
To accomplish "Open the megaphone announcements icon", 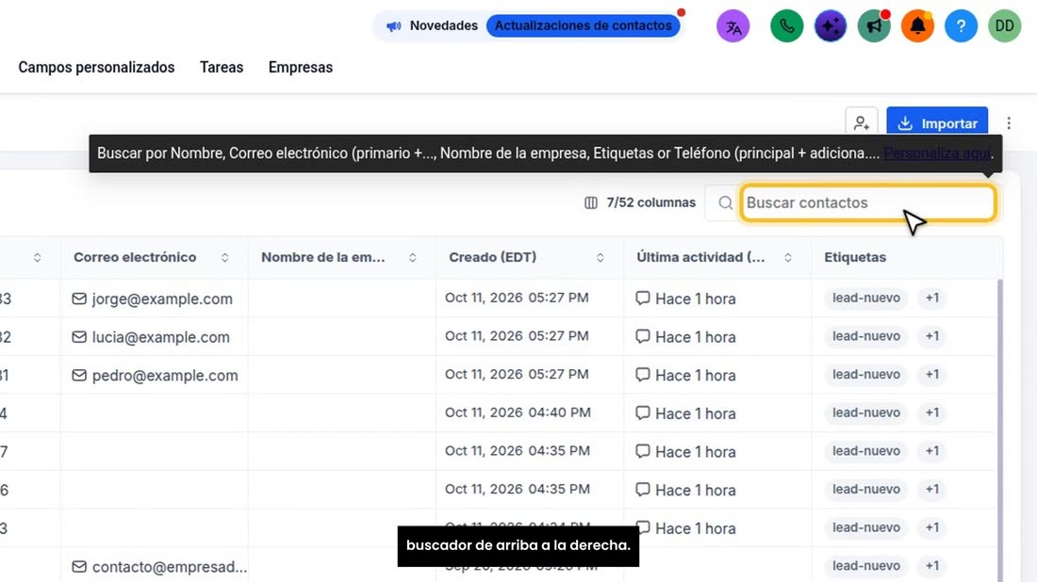I will pos(874,26).
